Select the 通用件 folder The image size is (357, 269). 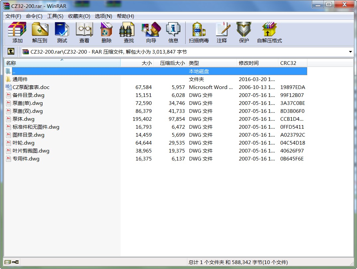tap(20, 79)
